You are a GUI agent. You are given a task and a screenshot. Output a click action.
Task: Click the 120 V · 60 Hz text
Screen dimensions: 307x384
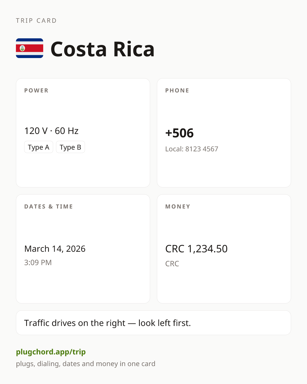tap(51, 131)
